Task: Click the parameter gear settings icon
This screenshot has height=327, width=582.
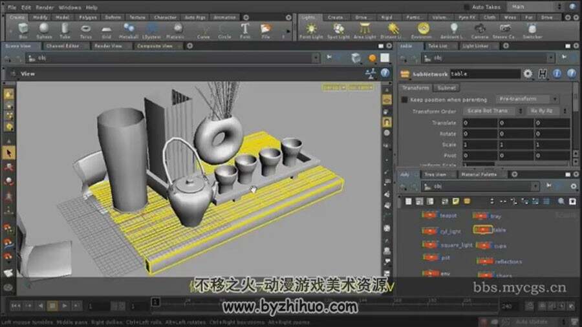Action: point(528,74)
